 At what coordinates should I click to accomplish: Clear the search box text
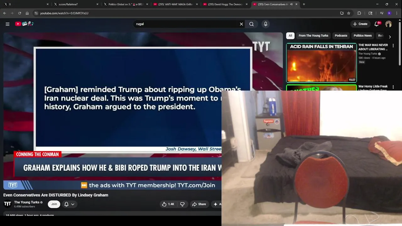click(x=241, y=24)
